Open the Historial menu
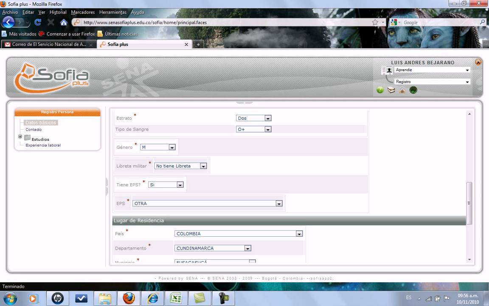This screenshot has height=306, width=489. (x=58, y=12)
